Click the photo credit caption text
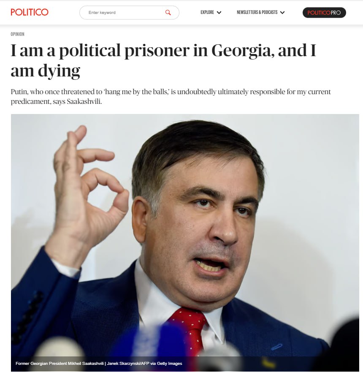This screenshot has width=363, height=375. [99, 363]
